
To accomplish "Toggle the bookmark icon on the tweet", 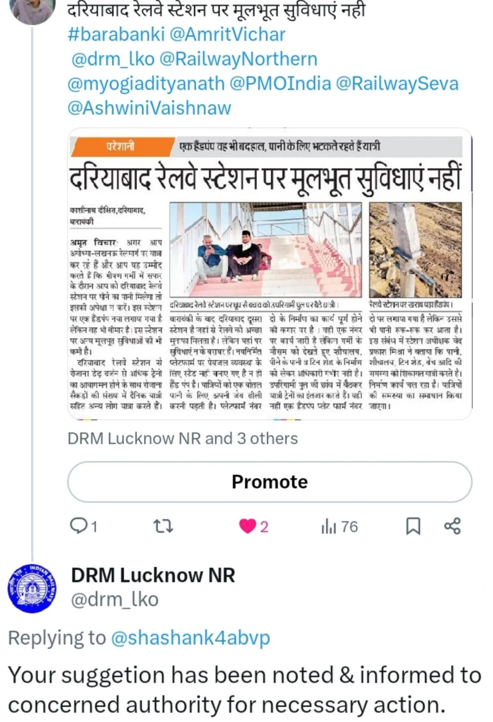I will click(413, 527).
